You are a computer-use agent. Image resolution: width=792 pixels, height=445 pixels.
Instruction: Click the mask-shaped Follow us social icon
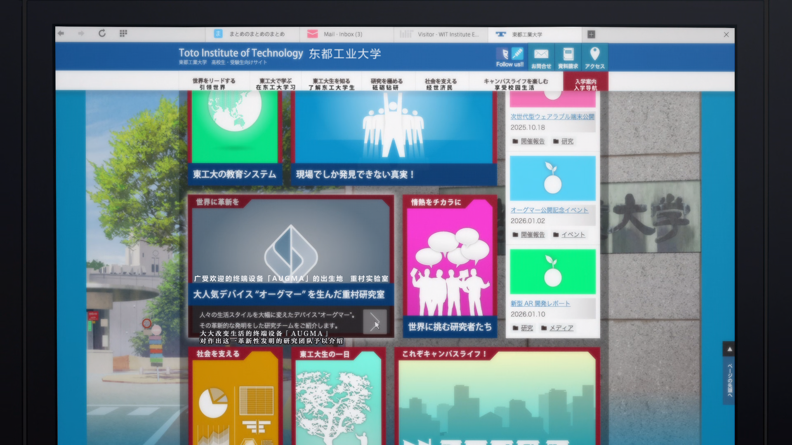coord(504,52)
